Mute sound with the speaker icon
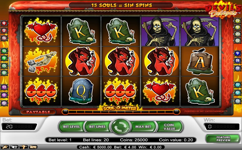This screenshot has height=150, width=242. pyautogui.click(x=14, y=147)
